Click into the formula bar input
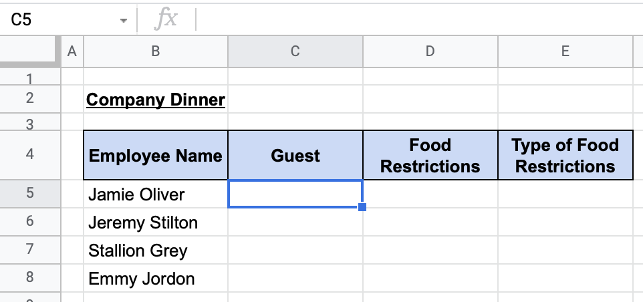The image size is (643, 302). 414,19
